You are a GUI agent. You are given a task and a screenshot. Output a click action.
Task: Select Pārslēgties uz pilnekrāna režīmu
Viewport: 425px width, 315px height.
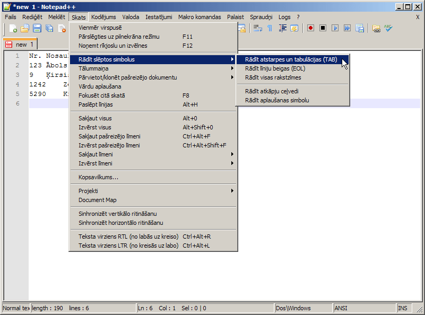(153, 37)
